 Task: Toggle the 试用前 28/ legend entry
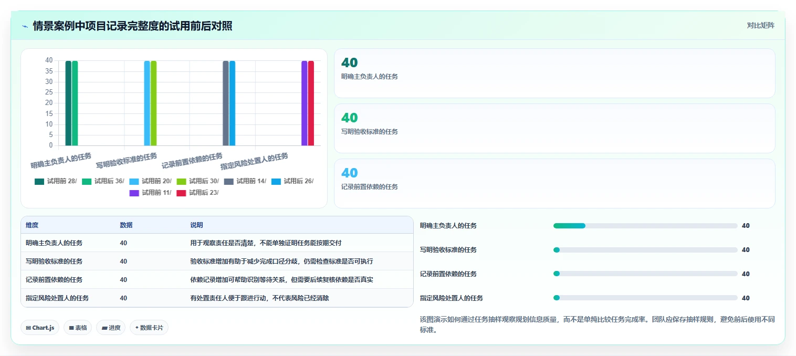click(x=56, y=181)
